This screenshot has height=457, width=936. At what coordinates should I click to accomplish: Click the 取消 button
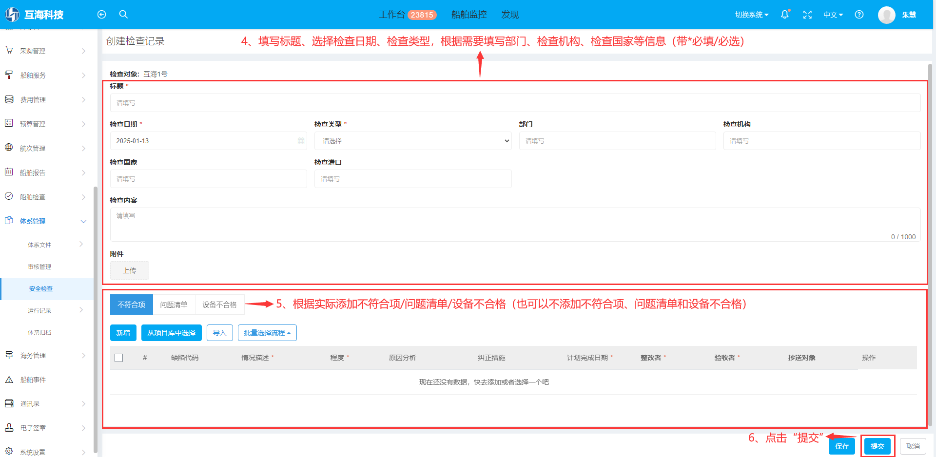[913, 446]
